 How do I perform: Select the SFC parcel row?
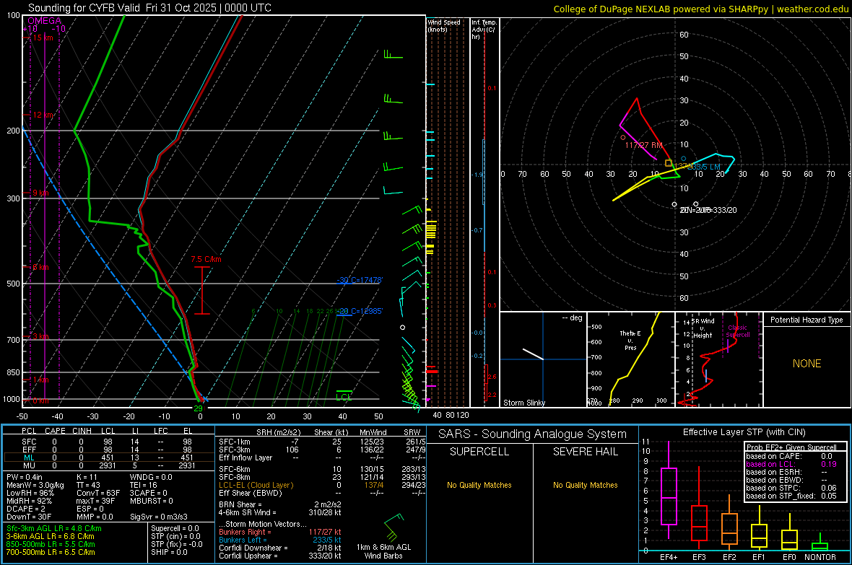point(108,442)
